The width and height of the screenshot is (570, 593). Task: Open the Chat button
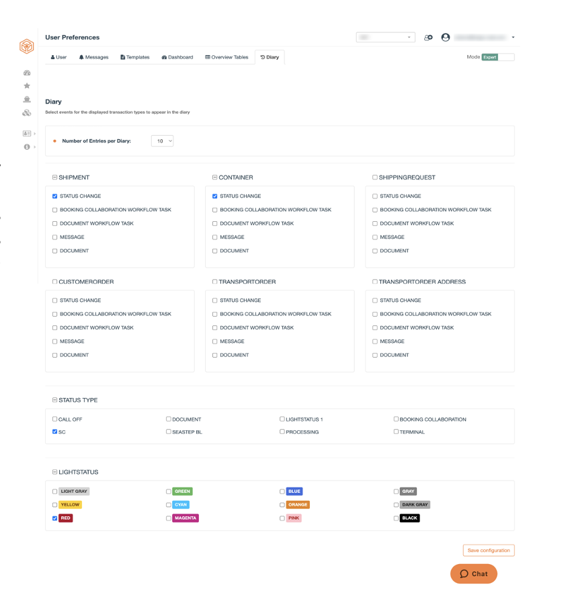pyautogui.click(x=474, y=574)
